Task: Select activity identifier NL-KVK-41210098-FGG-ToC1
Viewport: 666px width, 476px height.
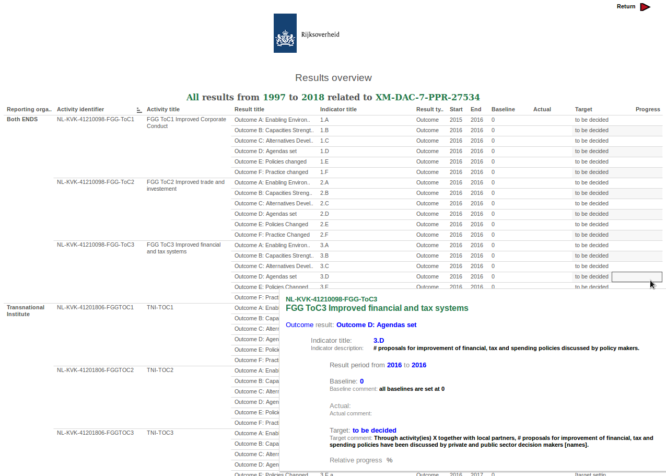Action: click(95, 120)
